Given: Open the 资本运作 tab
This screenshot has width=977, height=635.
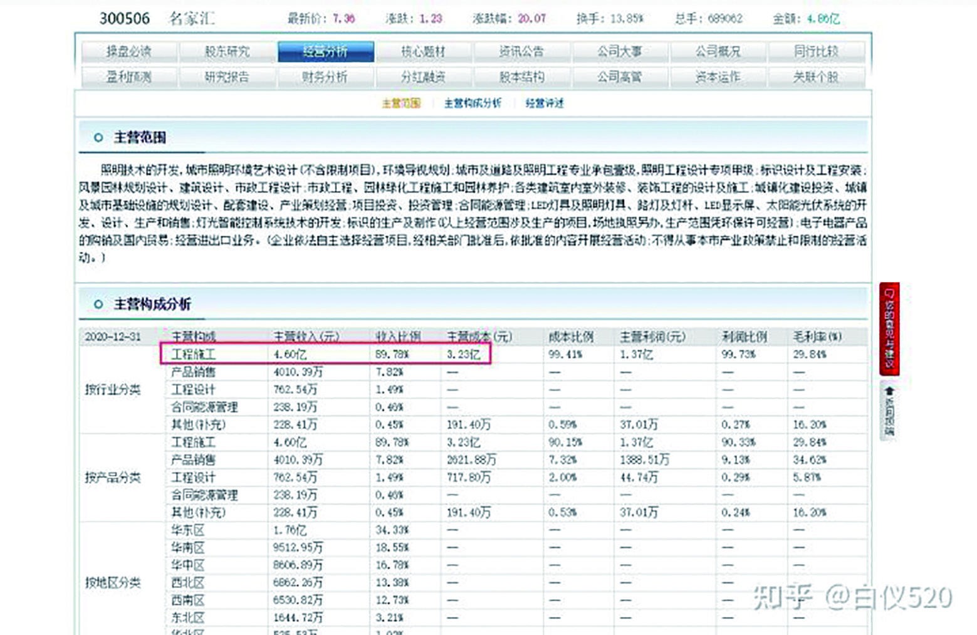Looking at the screenshot, I should click(x=719, y=77).
